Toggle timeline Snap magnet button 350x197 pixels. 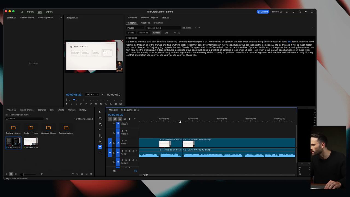coord(115,119)
